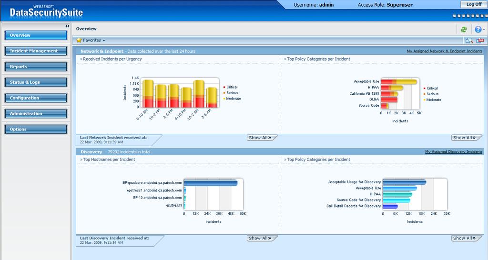488x260 pixels.
Task: Click hostname label EP-10.endpoint.qa.patech.com
Action: coord(157,198)
